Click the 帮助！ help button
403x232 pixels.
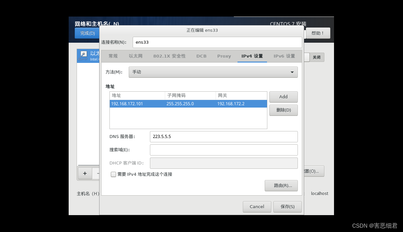318,33
